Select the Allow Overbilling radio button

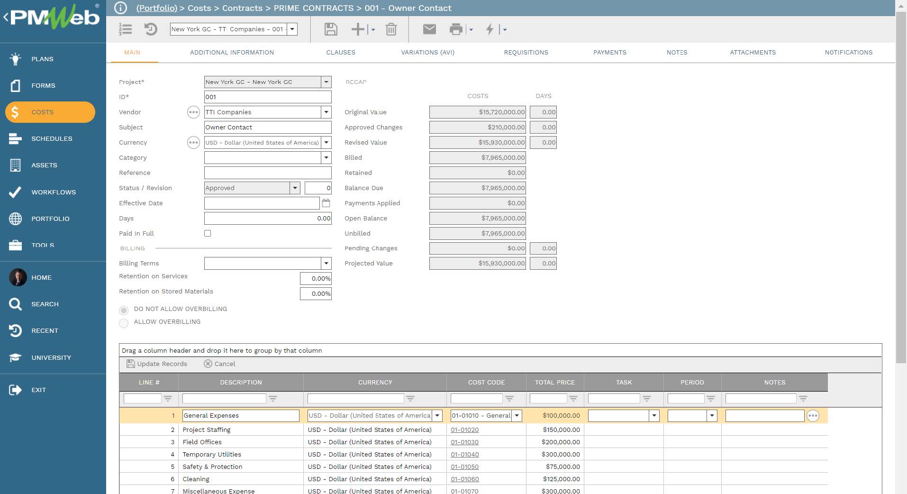pyautogui.click(x=124, y=323)
